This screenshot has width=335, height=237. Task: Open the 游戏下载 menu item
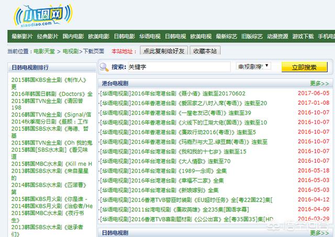[303, 36]
